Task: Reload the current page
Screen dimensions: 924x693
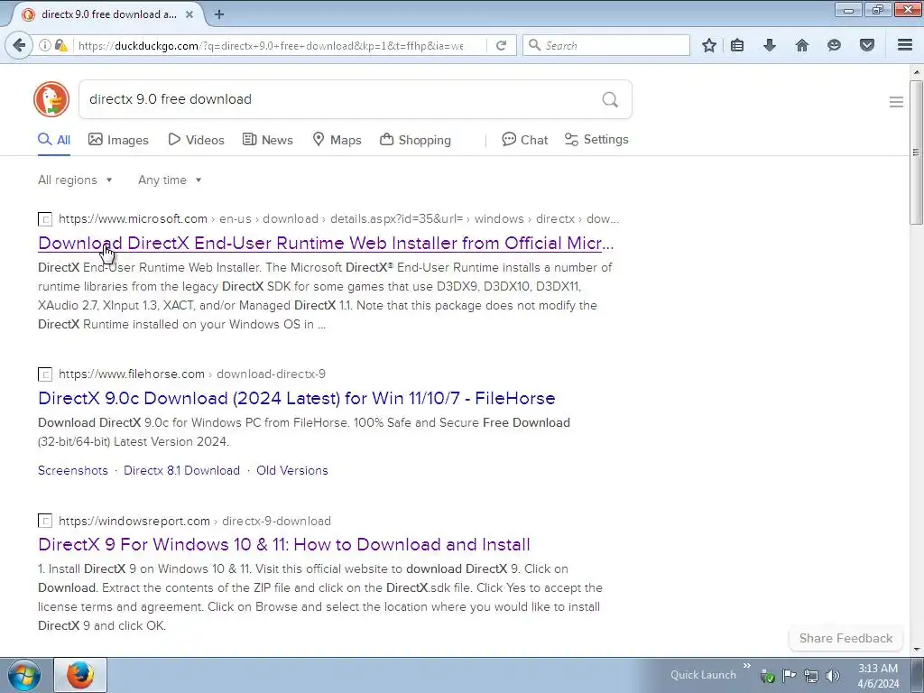Action: coord(502,45)
